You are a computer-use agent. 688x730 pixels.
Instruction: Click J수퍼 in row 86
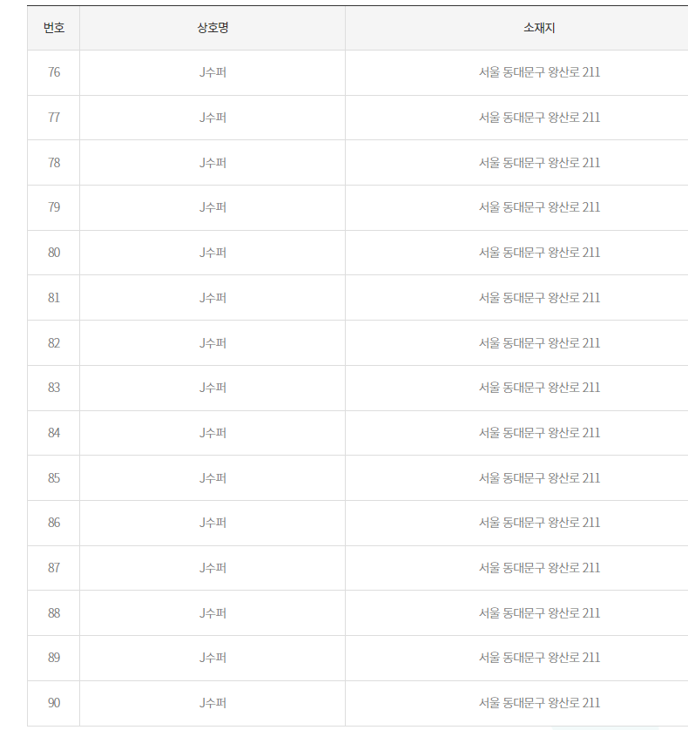pyautogui.click(x=212, y=523)
